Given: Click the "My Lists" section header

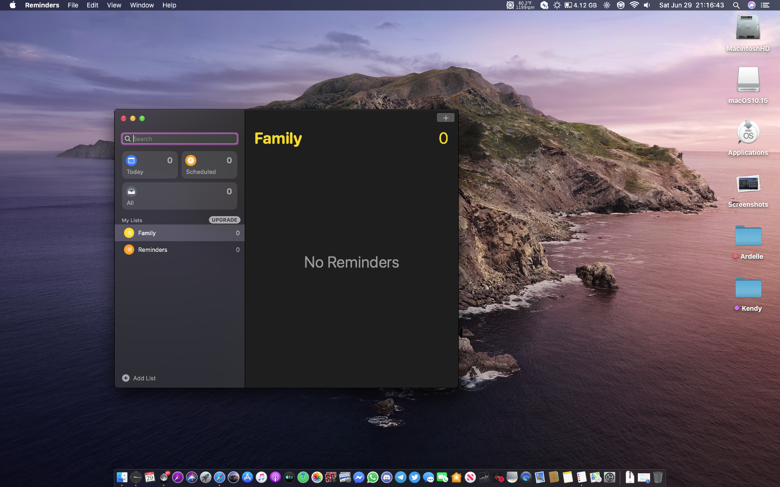Looking at the screenshot, I should tap(132, 220).
